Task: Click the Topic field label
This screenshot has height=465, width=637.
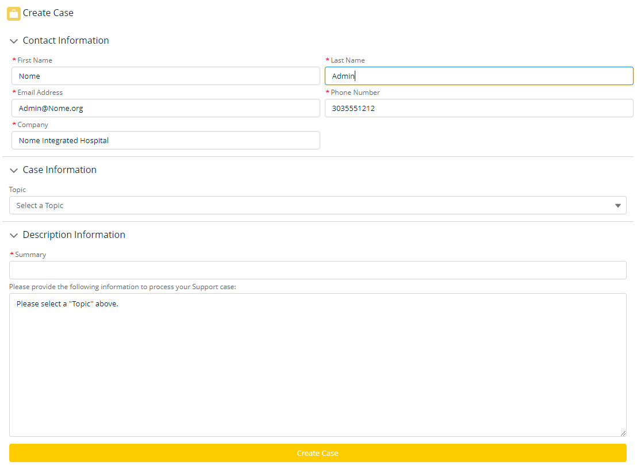Action: click(x=17, y=190)
